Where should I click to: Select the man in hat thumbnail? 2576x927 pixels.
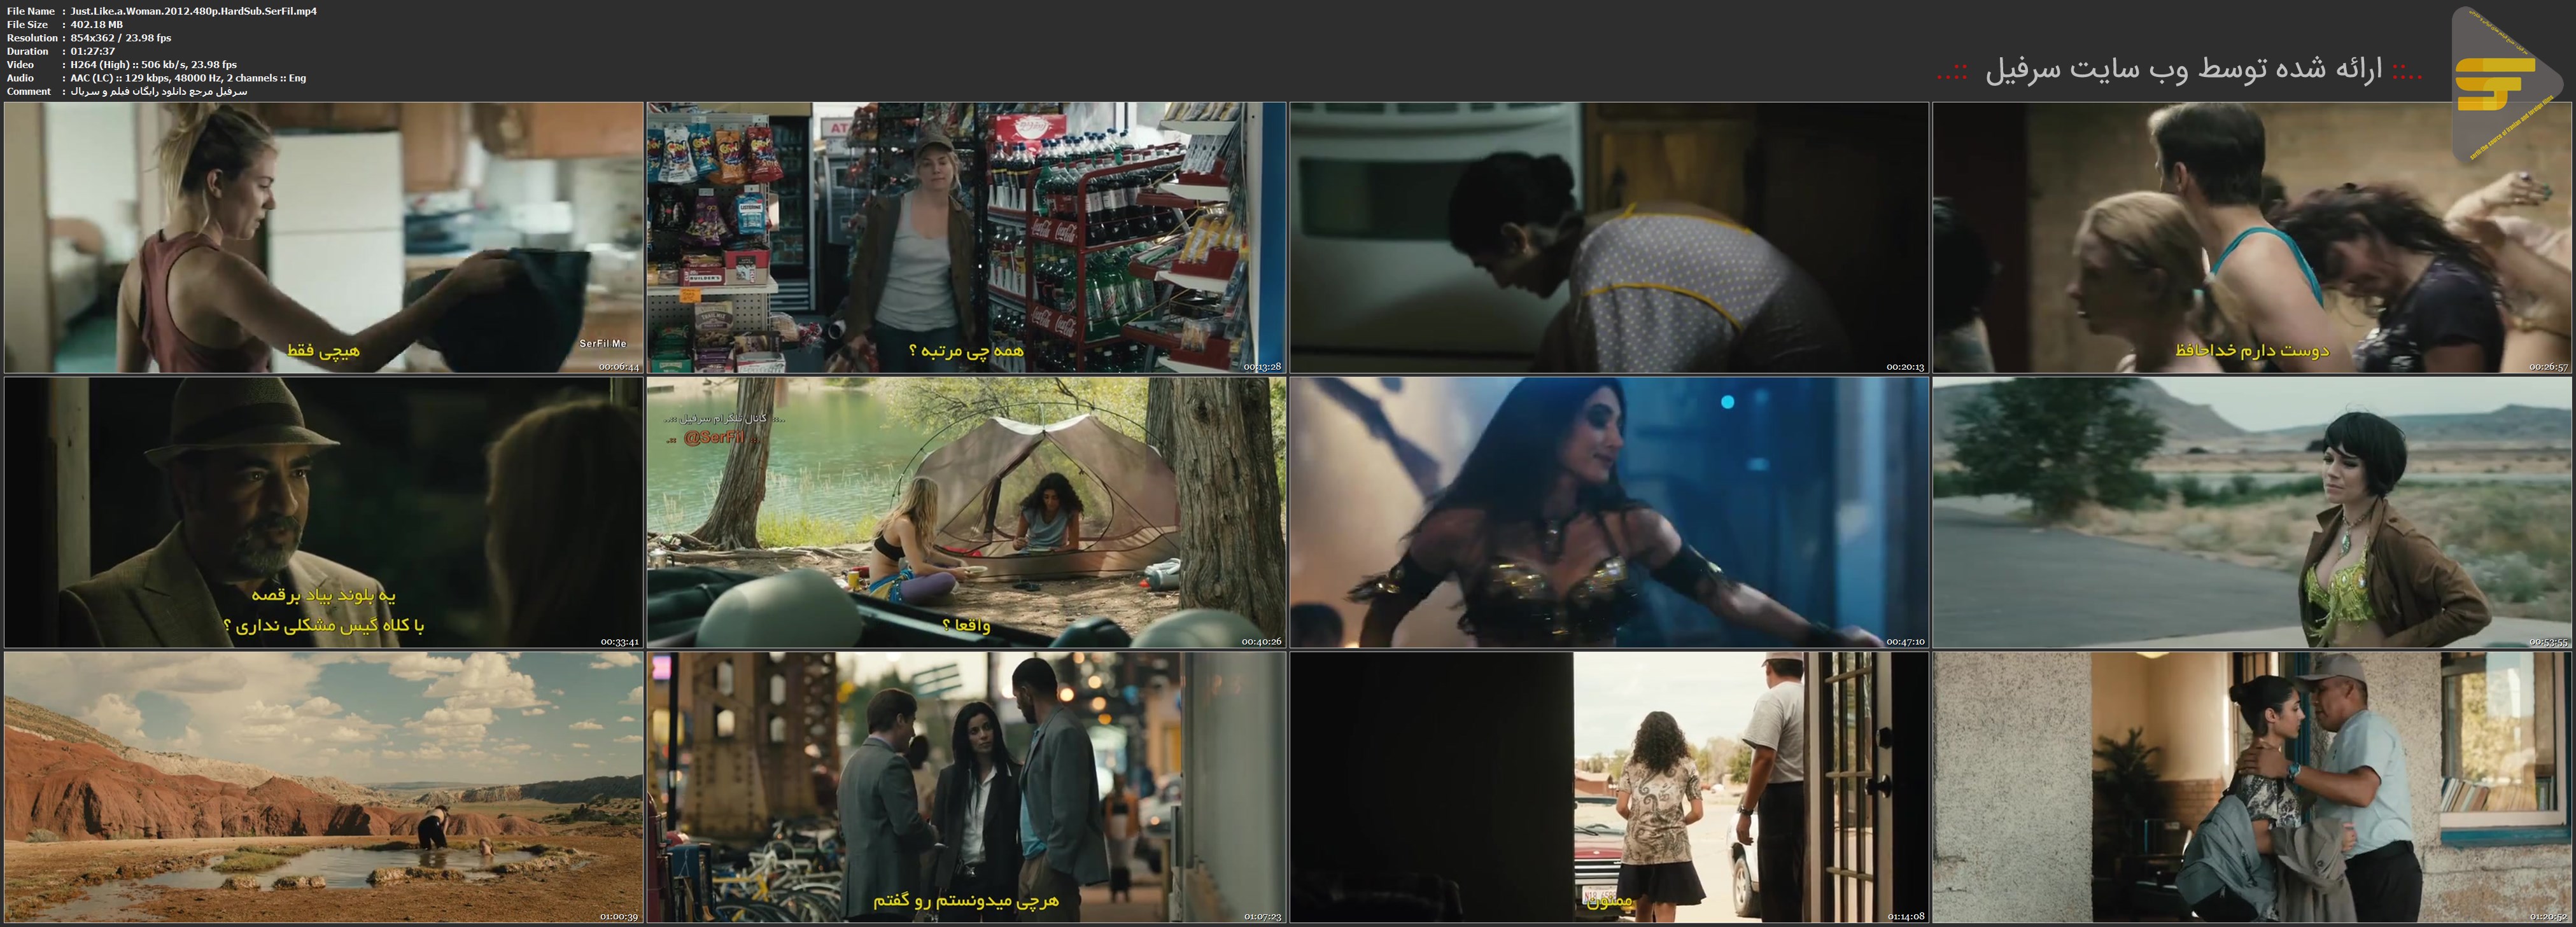(x=323, y=512)
